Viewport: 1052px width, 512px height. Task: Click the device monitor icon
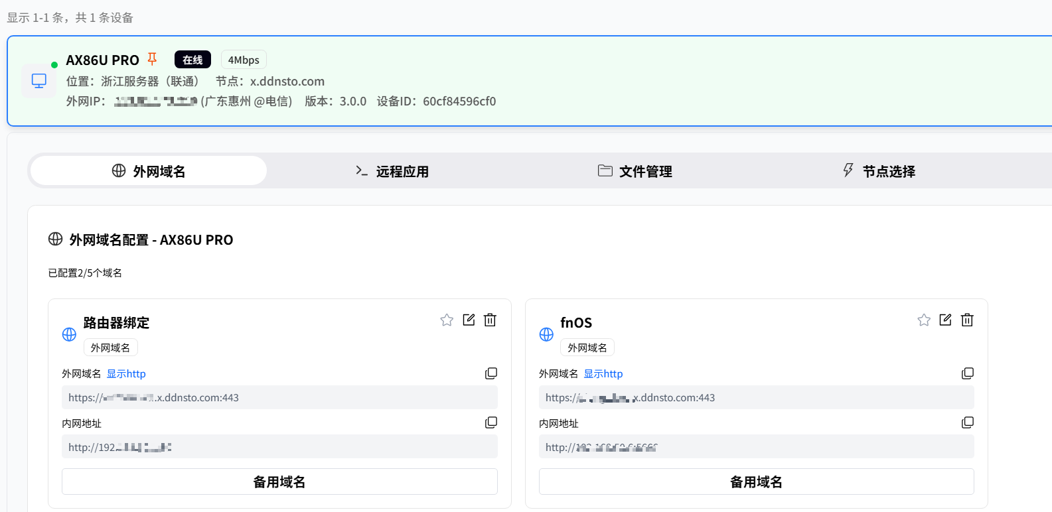coord(39,81)
